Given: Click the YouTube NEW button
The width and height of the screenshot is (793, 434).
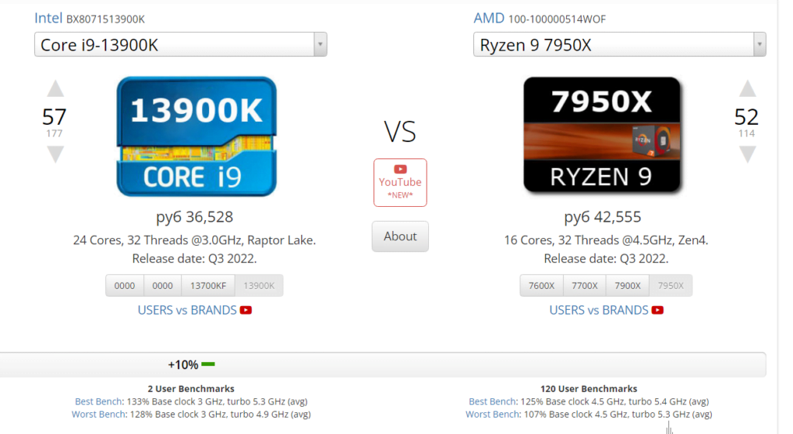Looking at the screenshot, I should click(400, 183).
